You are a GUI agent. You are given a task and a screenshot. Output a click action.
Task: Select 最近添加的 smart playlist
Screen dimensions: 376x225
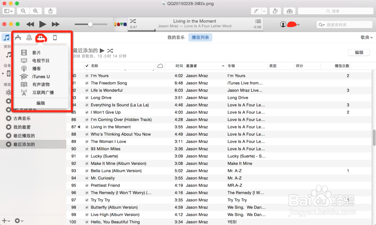coord(33,144)
